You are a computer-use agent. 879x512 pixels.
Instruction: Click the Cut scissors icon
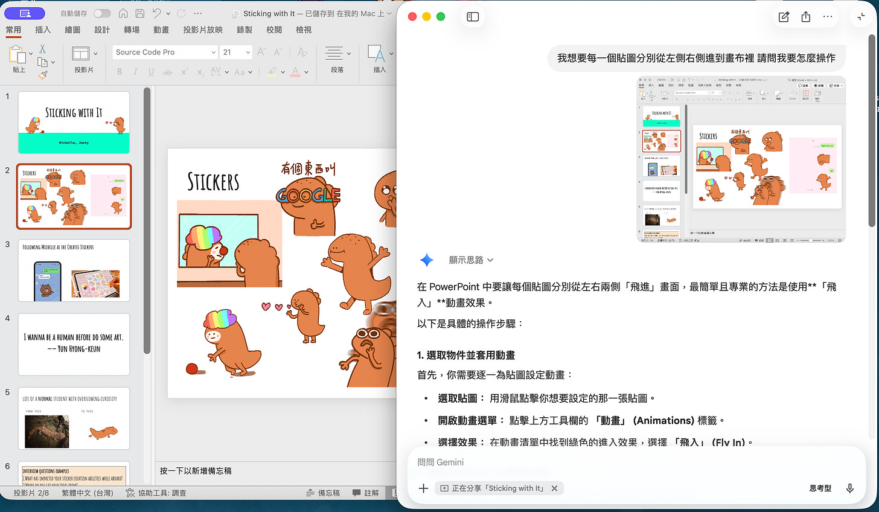click(42, 49)
